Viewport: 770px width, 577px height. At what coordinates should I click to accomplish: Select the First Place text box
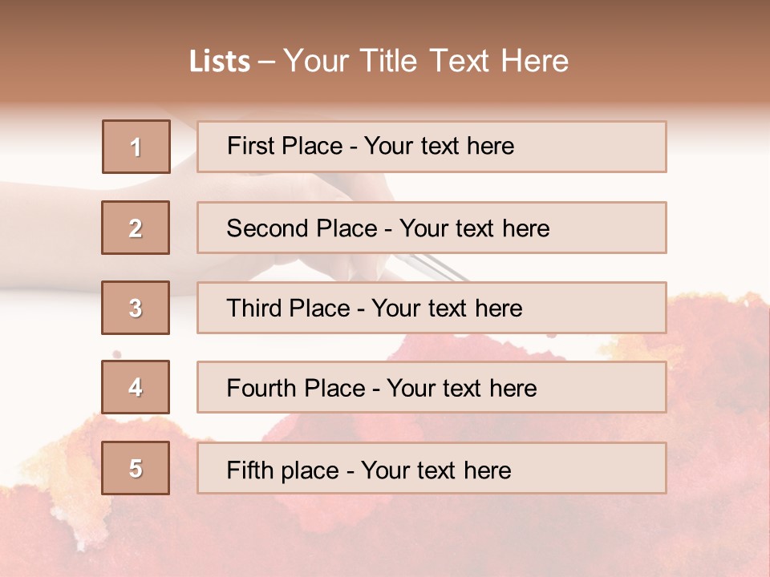coord(432,147)
